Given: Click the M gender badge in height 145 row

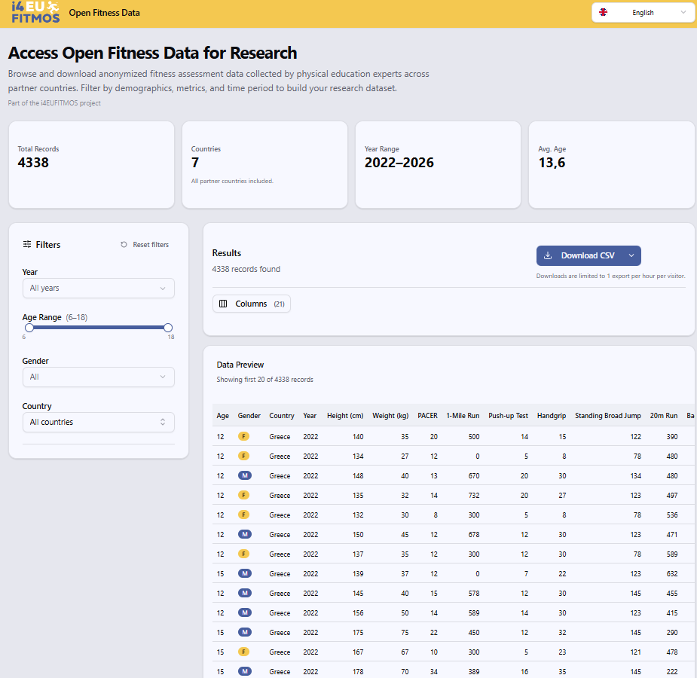Looking at the screenshot, I should pos(245,593).
